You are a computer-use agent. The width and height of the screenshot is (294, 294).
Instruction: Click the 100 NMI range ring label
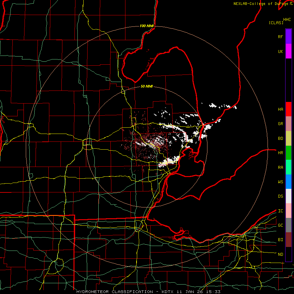click(147, 26)
